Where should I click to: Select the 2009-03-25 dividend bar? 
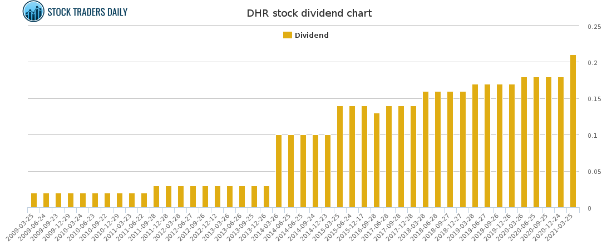coord(34,201)
